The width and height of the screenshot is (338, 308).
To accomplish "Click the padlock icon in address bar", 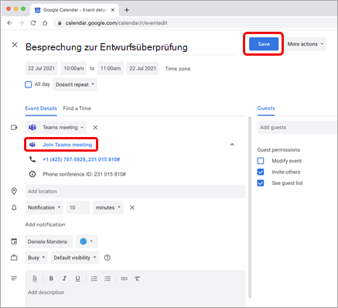I will click(60, 23).
